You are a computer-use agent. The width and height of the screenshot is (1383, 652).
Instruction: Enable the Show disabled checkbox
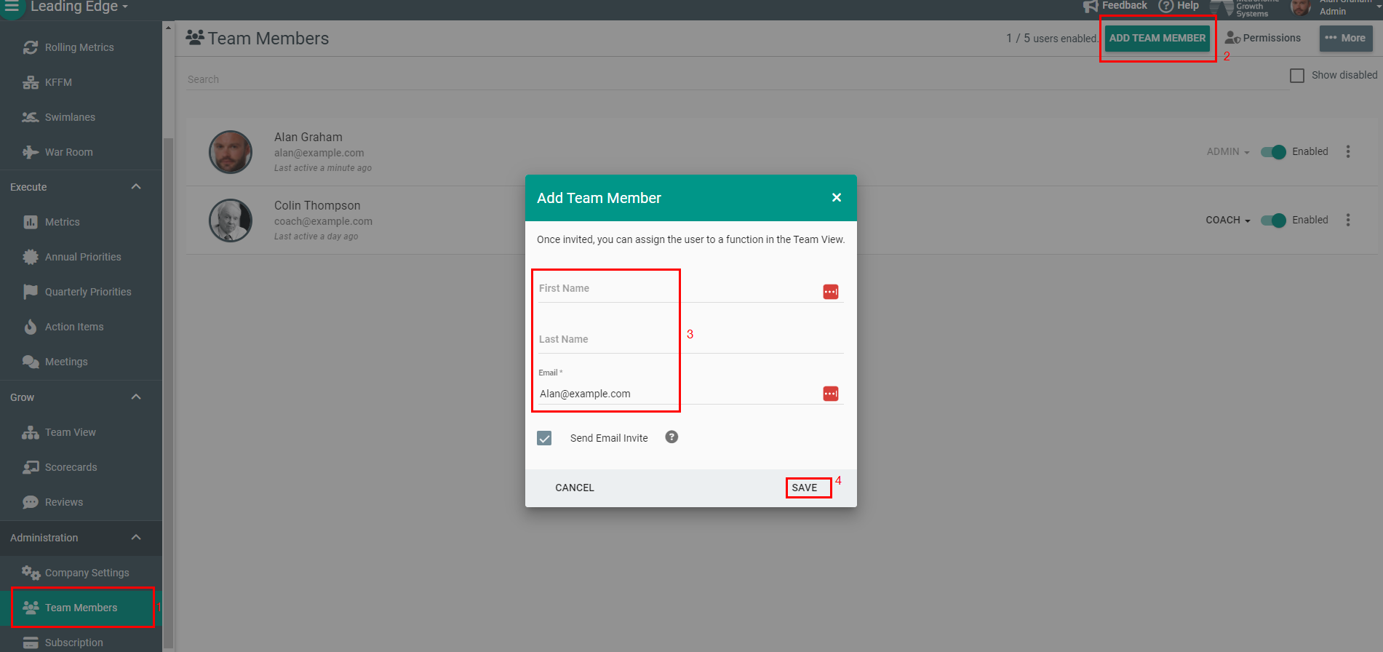point(1296,76)
